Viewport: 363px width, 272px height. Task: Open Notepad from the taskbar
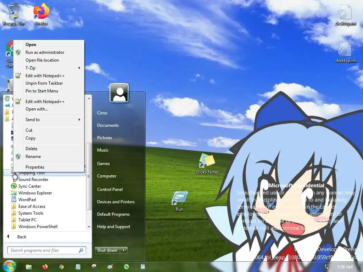coord(78,267)
